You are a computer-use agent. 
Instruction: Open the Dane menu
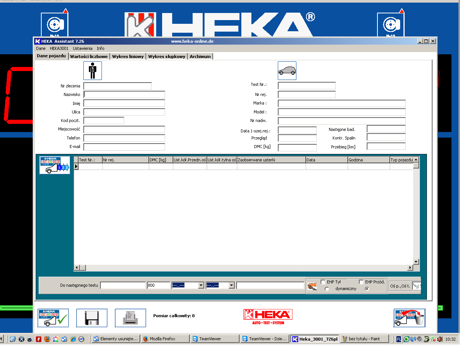point(41,48)
